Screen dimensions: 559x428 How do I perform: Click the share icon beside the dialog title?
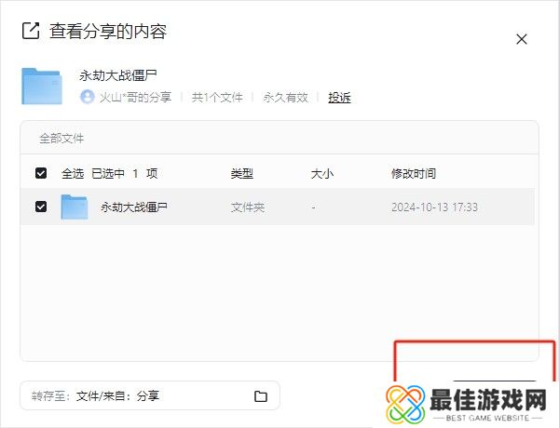point(30,32)
